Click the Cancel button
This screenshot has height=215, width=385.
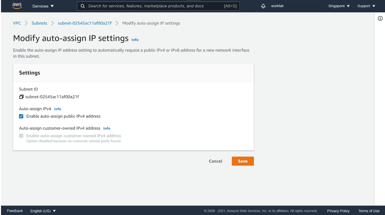pyautogui.click(x=215, y=161)
